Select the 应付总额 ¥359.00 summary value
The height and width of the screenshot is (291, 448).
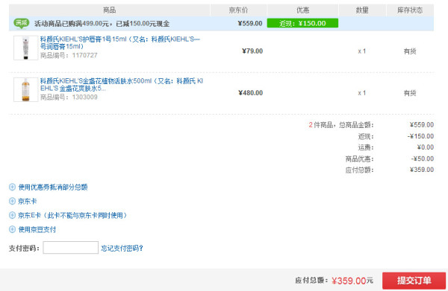422,170
